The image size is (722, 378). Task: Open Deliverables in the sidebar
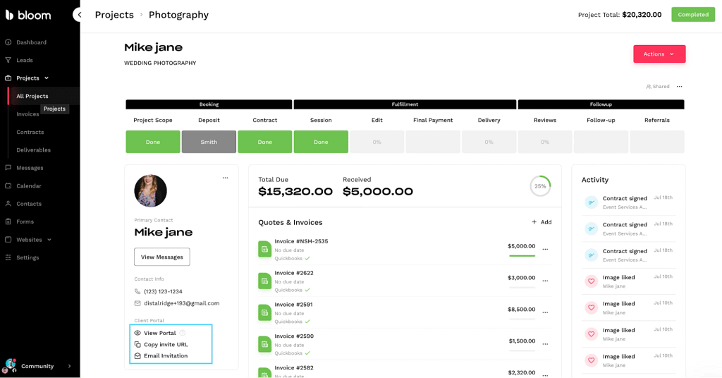(x=34, y=150)
